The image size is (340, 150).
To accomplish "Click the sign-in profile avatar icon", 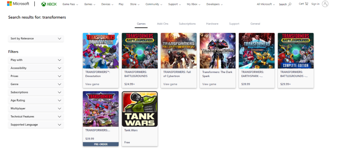I will [325, 4].
